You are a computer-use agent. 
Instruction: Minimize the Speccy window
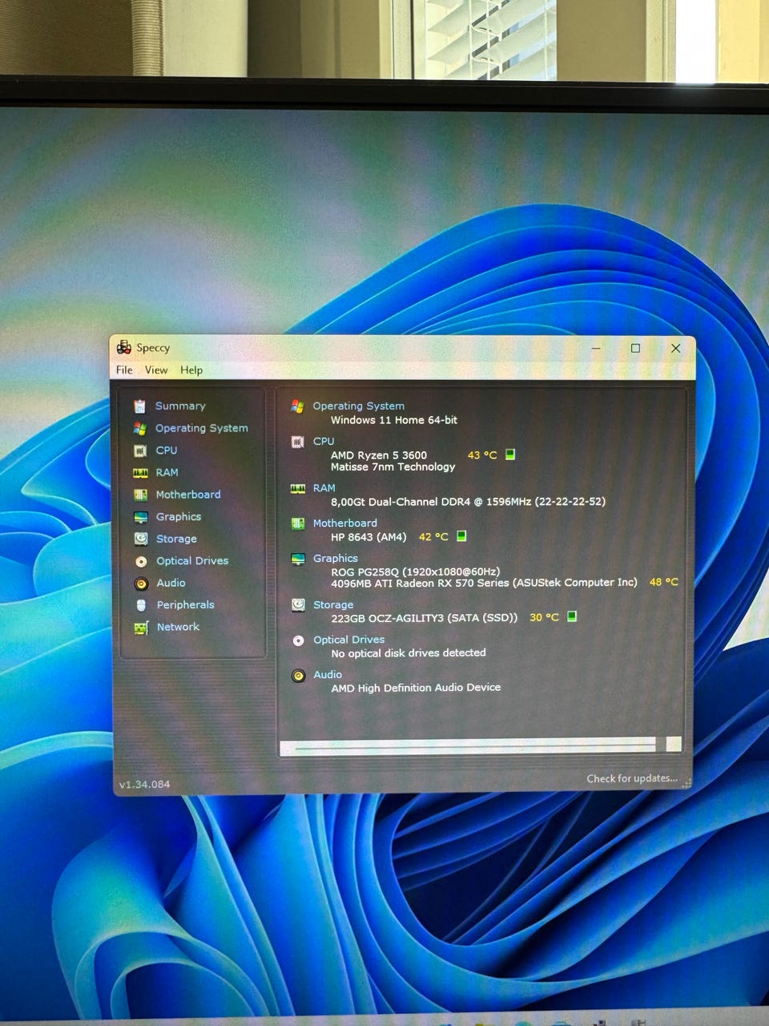pos(596,348)
